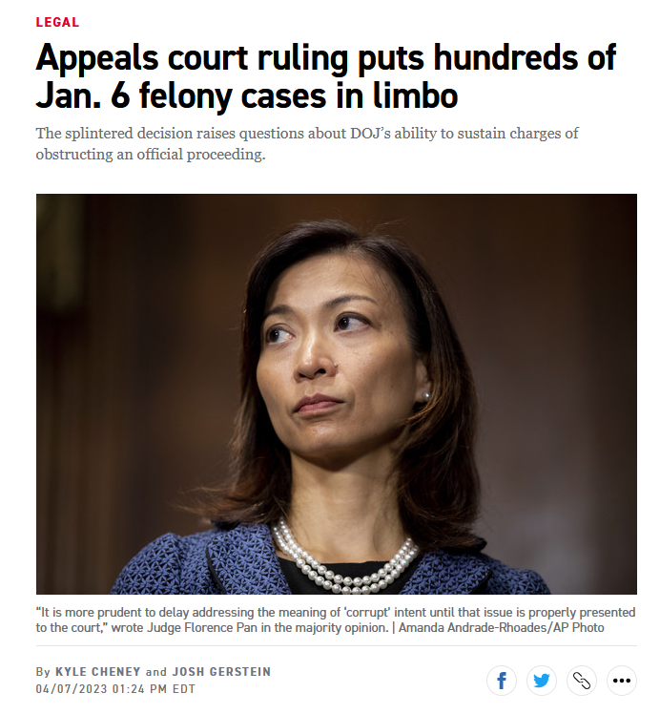Image resolution: width=660 pixels, height=714 pixels.
Task: Click the lead photo in the article
Action: [337, 394]
